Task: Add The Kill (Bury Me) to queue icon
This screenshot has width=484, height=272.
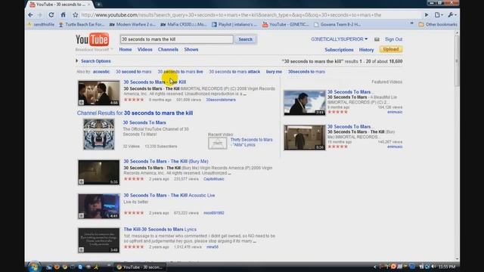Action: [x=81, y=181]
